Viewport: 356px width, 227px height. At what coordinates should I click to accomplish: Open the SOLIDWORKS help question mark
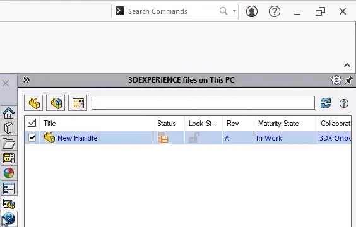coord(275,11)
